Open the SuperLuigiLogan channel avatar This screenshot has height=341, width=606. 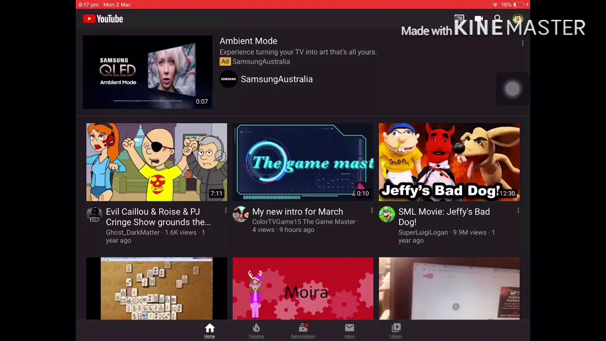click(x=387, y=215)
